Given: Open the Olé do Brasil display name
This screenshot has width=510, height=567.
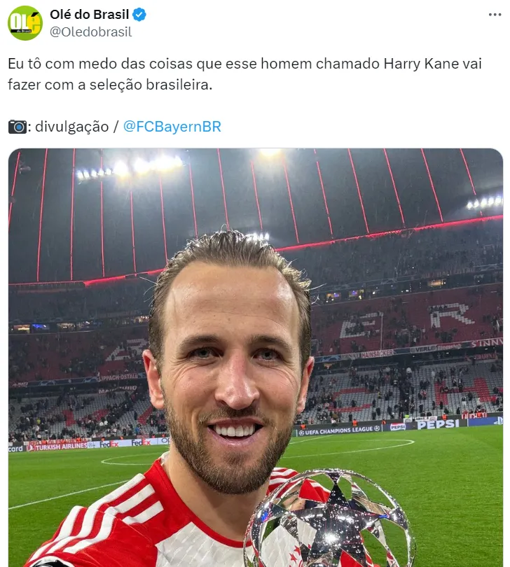Looking at the screenshot, I should [89, 15].
